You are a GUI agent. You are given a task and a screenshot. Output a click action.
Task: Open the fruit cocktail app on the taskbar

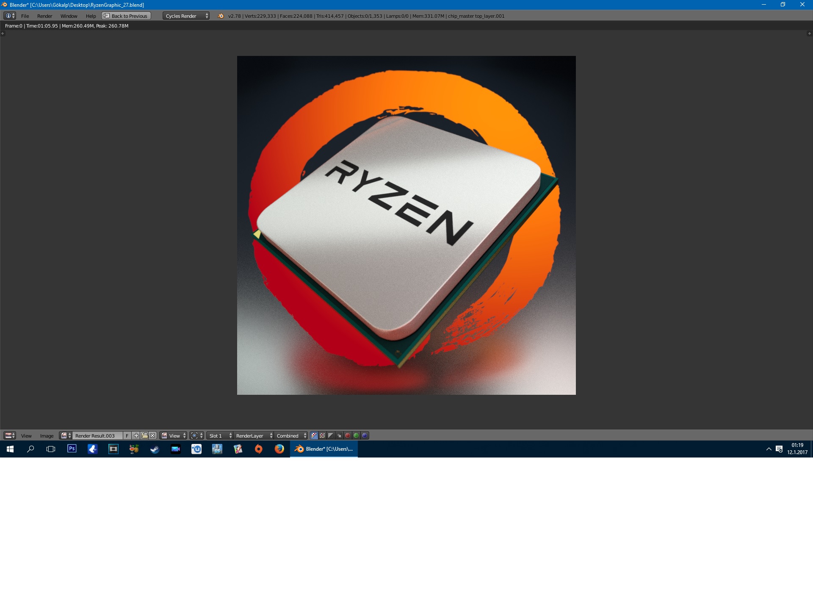click(x=134, y=449)
